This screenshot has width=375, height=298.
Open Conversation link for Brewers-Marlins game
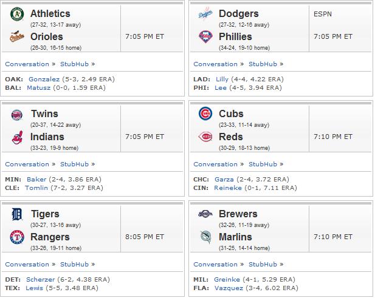click(x=216, y=265)
